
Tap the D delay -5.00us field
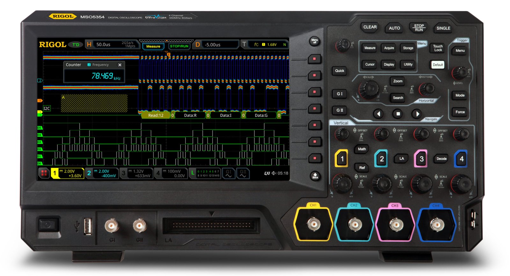coord(216,44)
